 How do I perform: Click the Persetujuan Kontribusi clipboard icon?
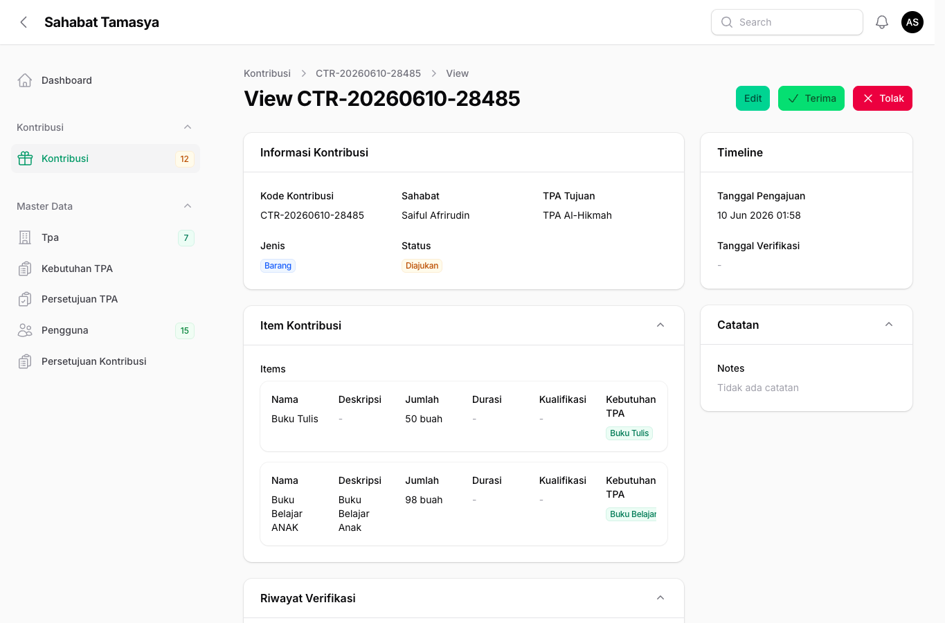[25, 361]
